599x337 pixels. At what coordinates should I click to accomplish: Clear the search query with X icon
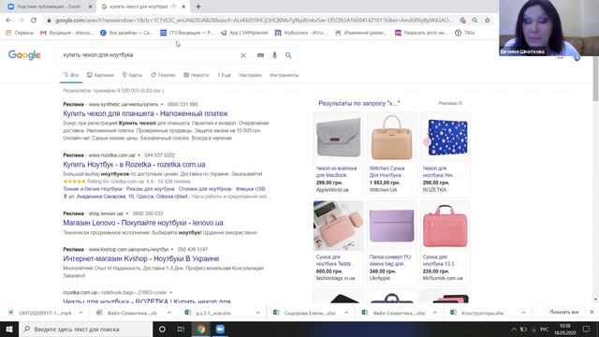click(x=243, y=55)
